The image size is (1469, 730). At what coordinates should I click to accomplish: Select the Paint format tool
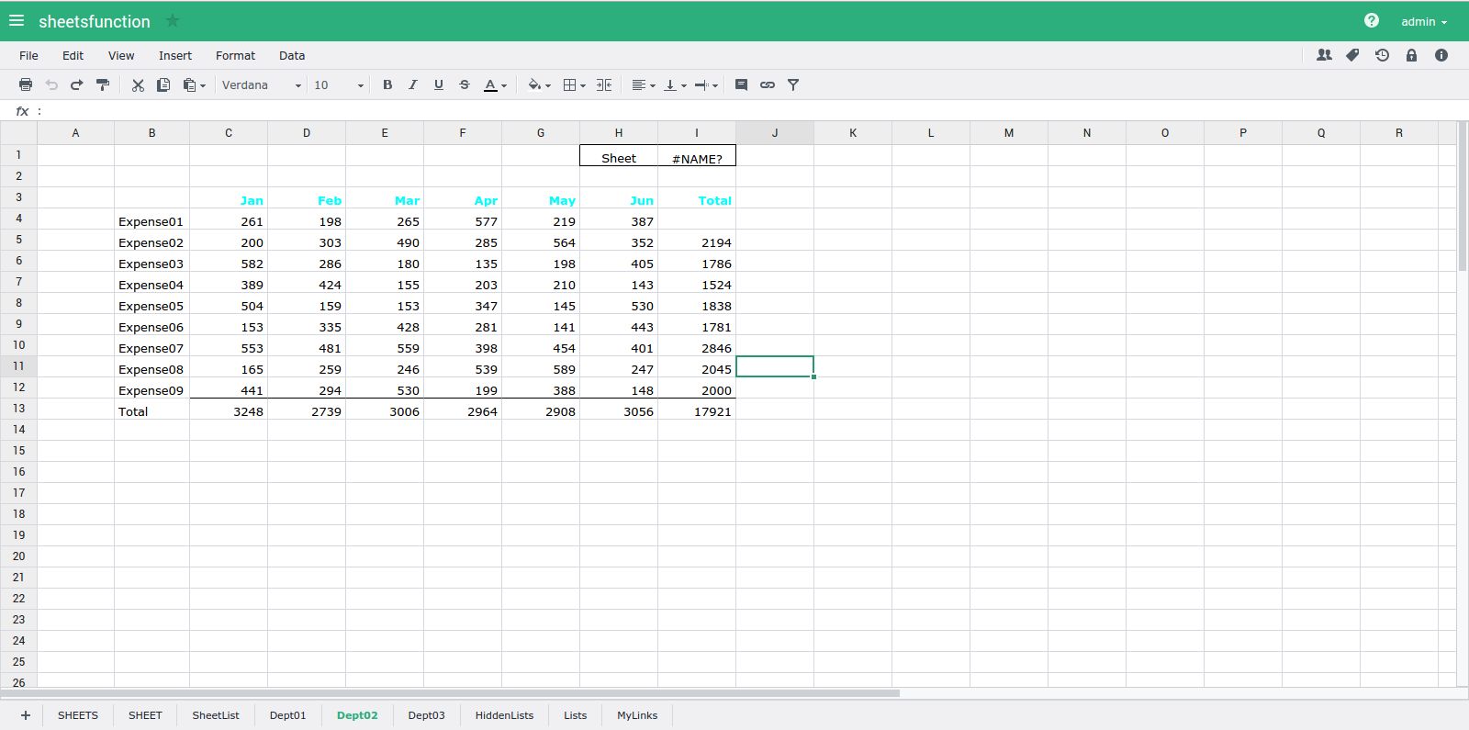click(x=103, y=84)
